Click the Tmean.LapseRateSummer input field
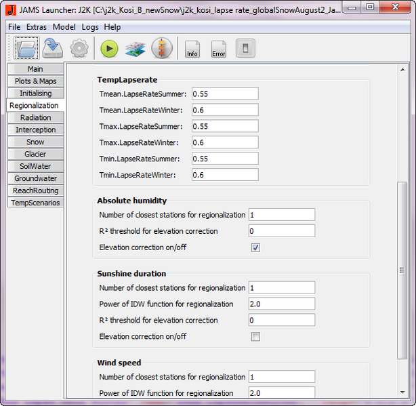The height and width of the screenshot is (406, 416). tap(224, 94)
